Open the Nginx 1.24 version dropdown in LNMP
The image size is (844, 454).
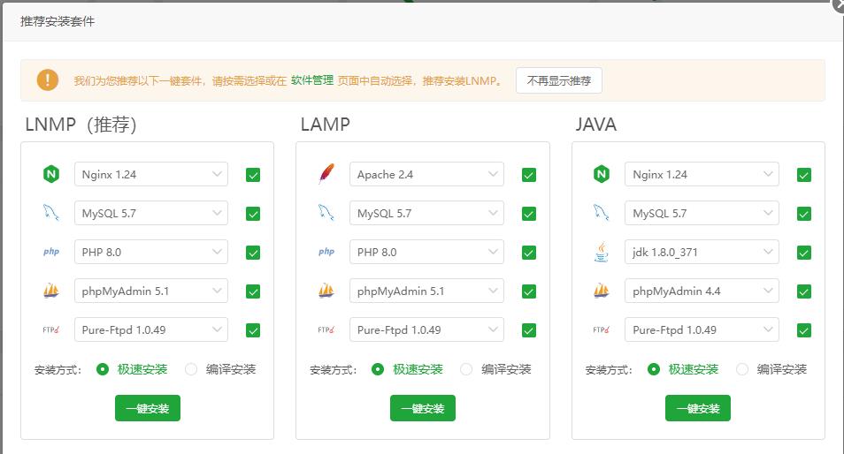pyautogui.click(x=151, y=174)
